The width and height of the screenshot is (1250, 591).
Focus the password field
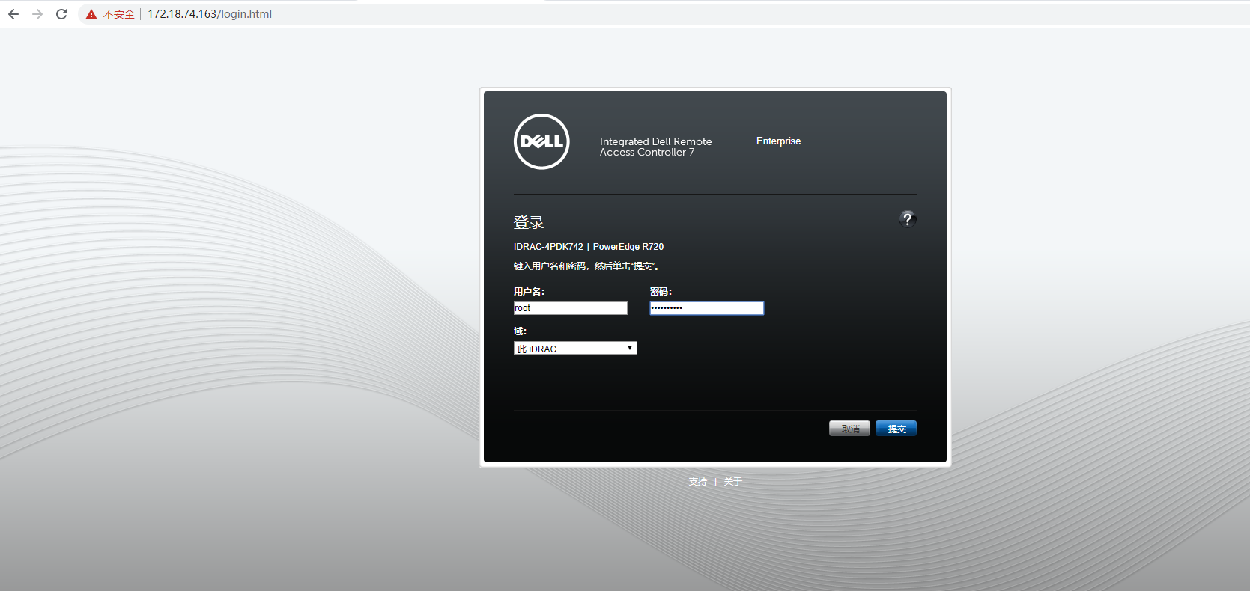coord(706,308)
